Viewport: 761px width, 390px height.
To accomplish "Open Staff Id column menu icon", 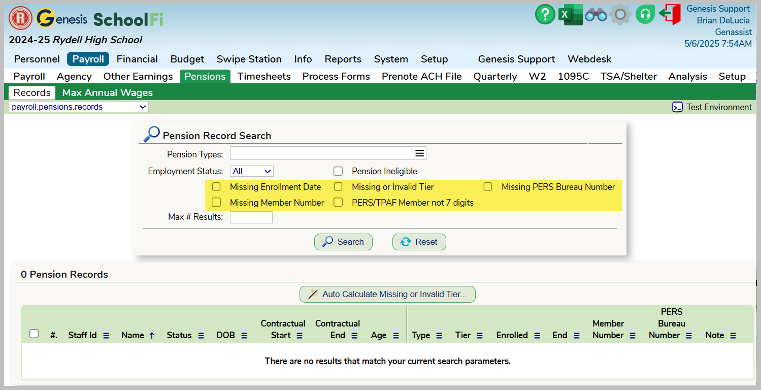I will pos(106,336).
